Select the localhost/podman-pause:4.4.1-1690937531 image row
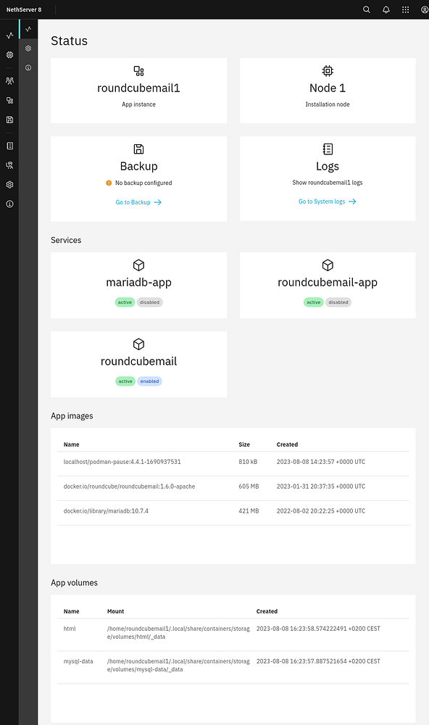 (233, 464)
